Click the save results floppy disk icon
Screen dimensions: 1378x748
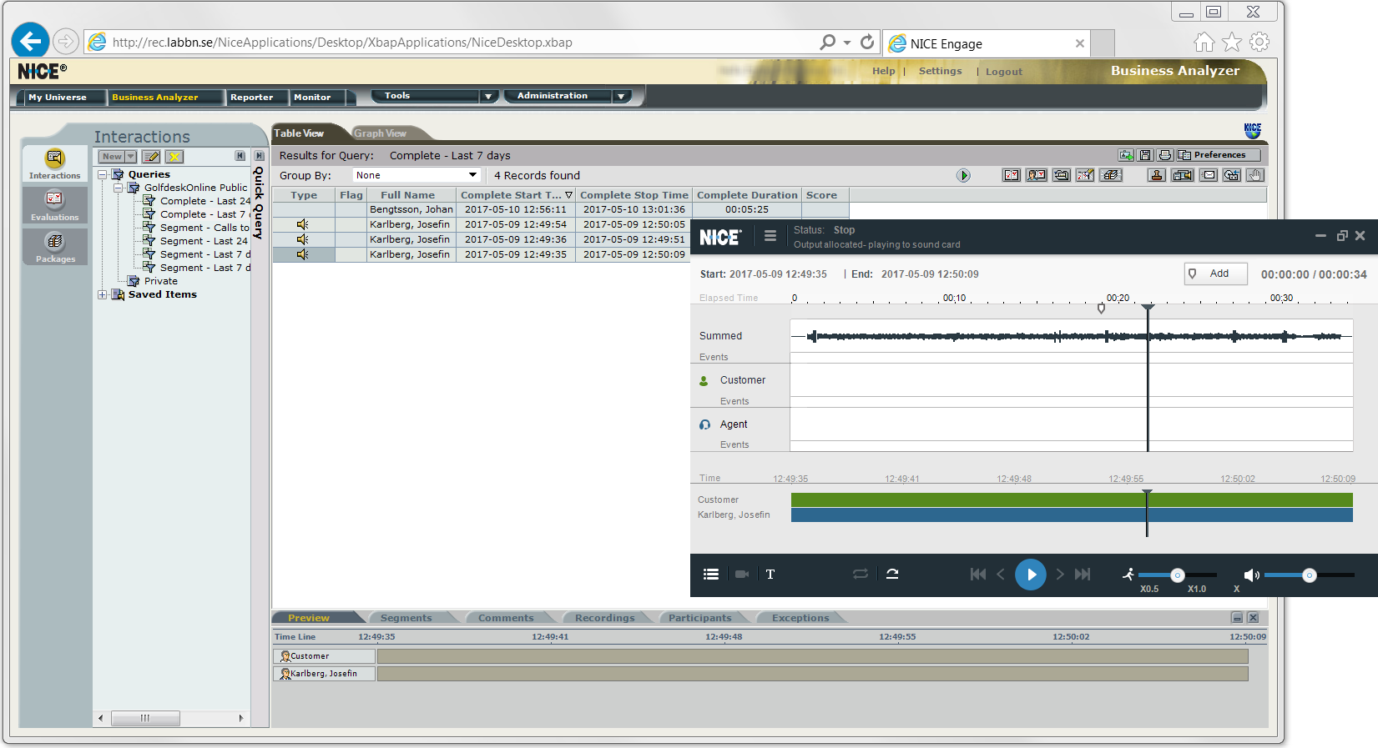pos(1145,155)
